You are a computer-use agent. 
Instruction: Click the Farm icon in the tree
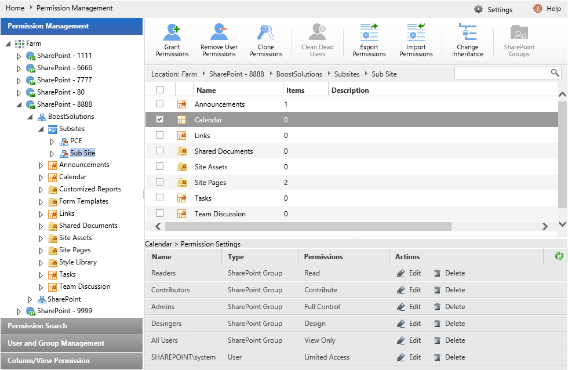[x=20, y=44]
